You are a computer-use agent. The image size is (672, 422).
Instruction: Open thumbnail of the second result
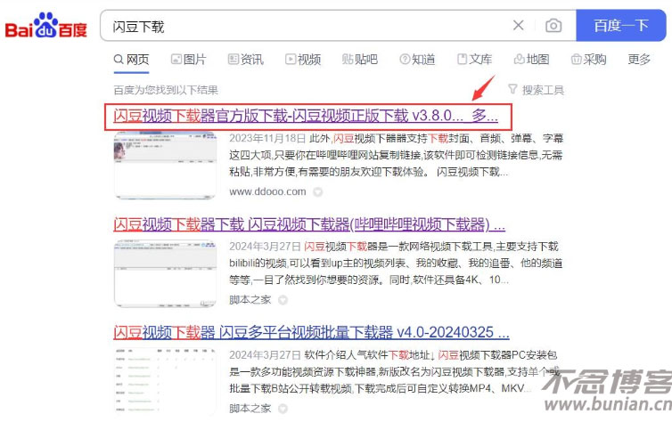click(165, 274)
